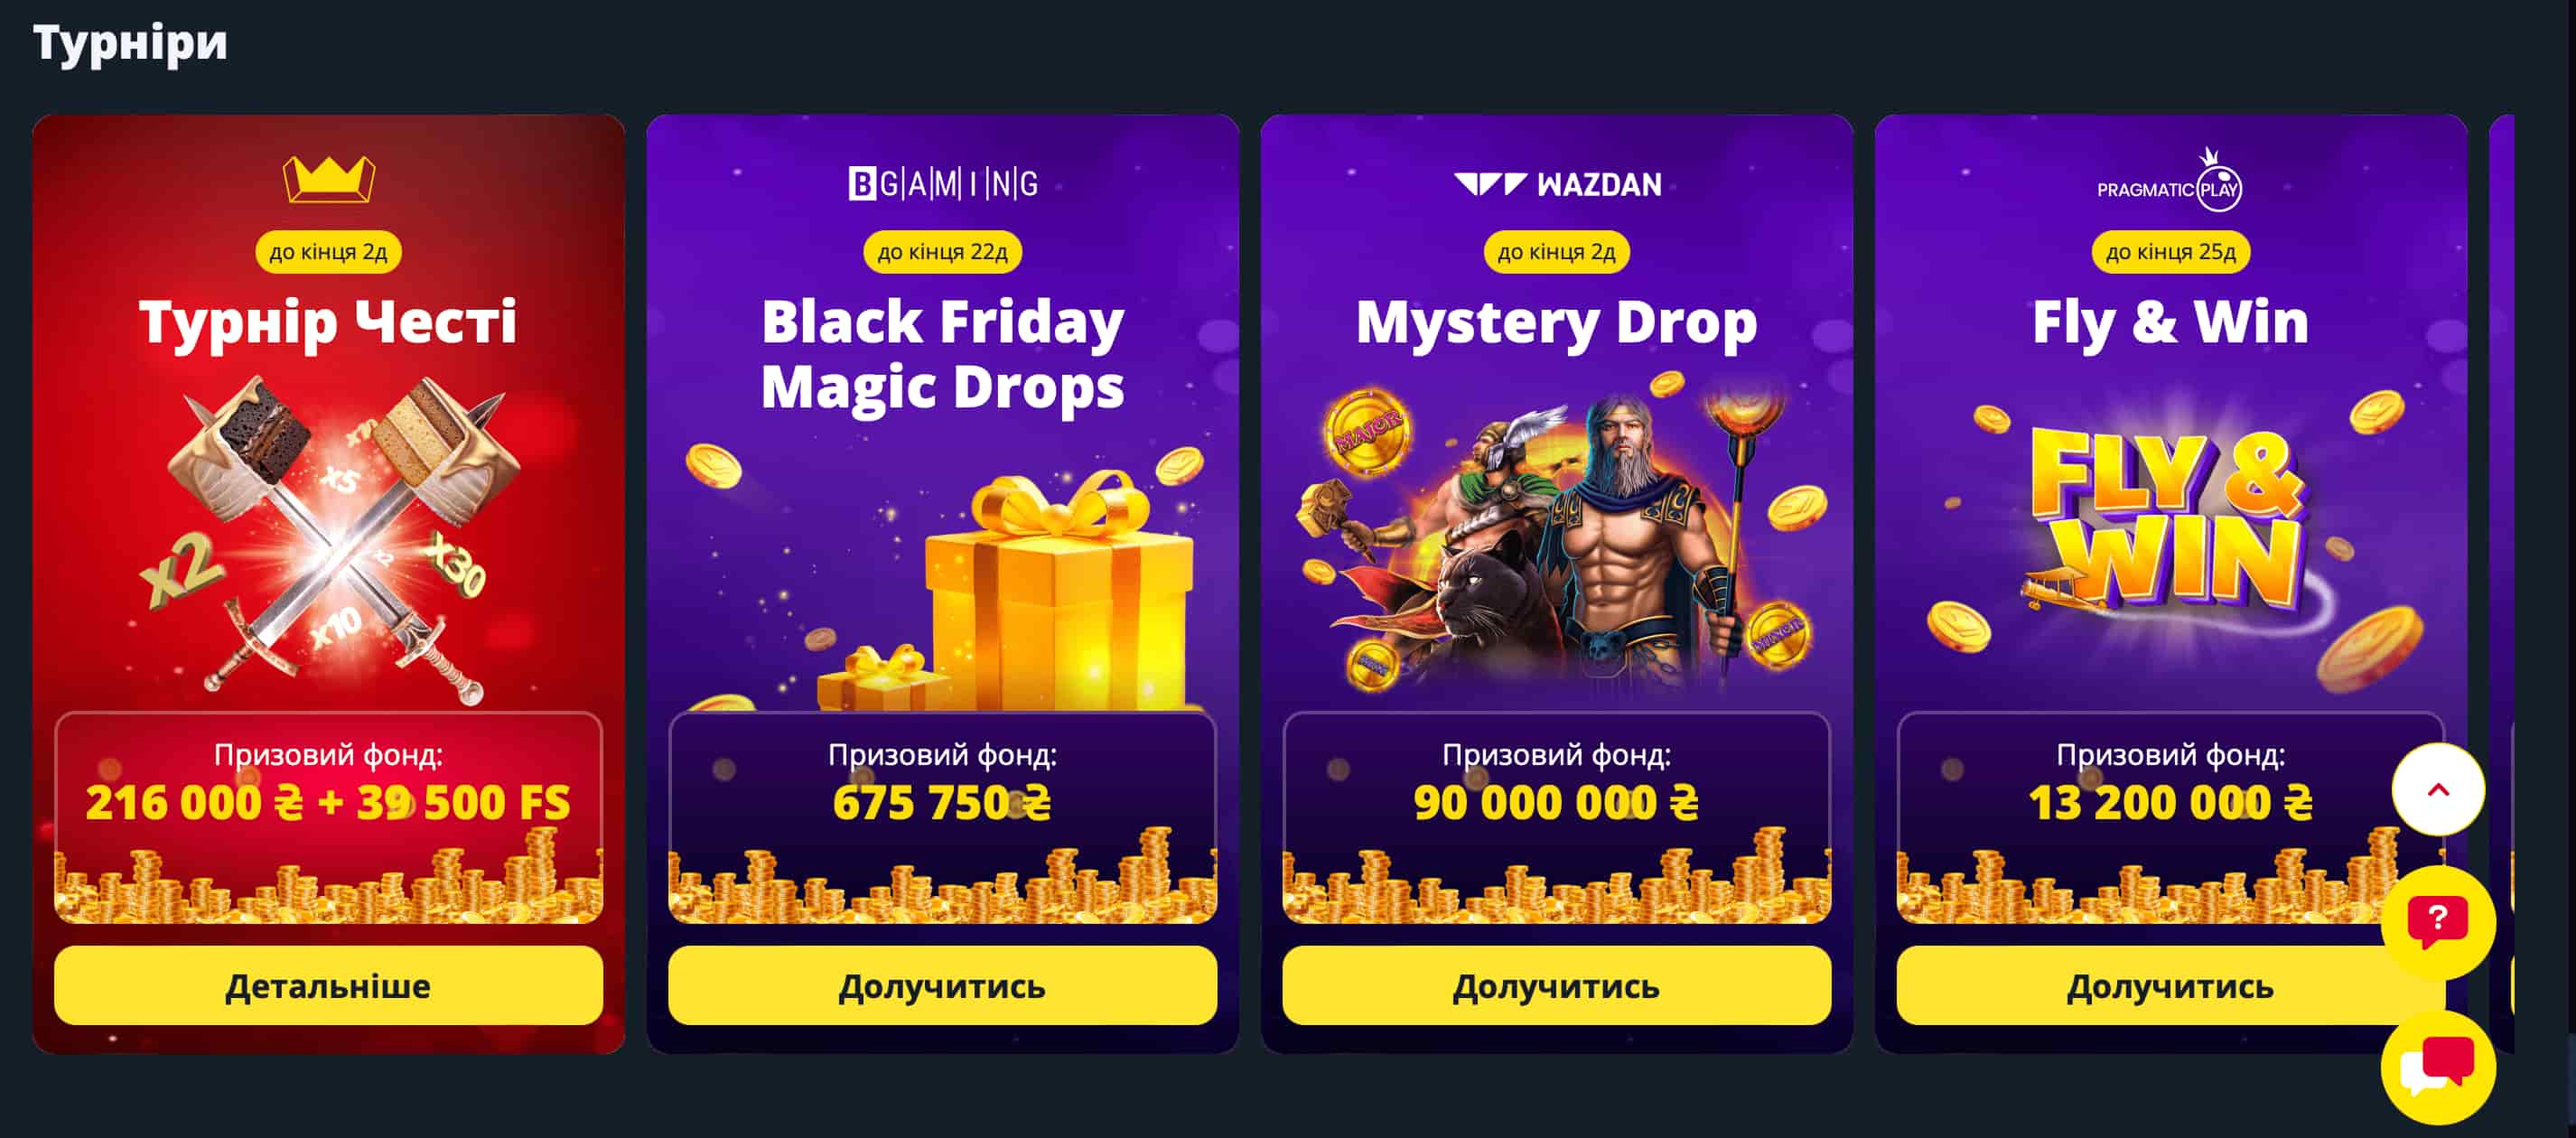Click the BGaming logo
The width and height of the screenshot is (2576, 1138).
[943, 184]
